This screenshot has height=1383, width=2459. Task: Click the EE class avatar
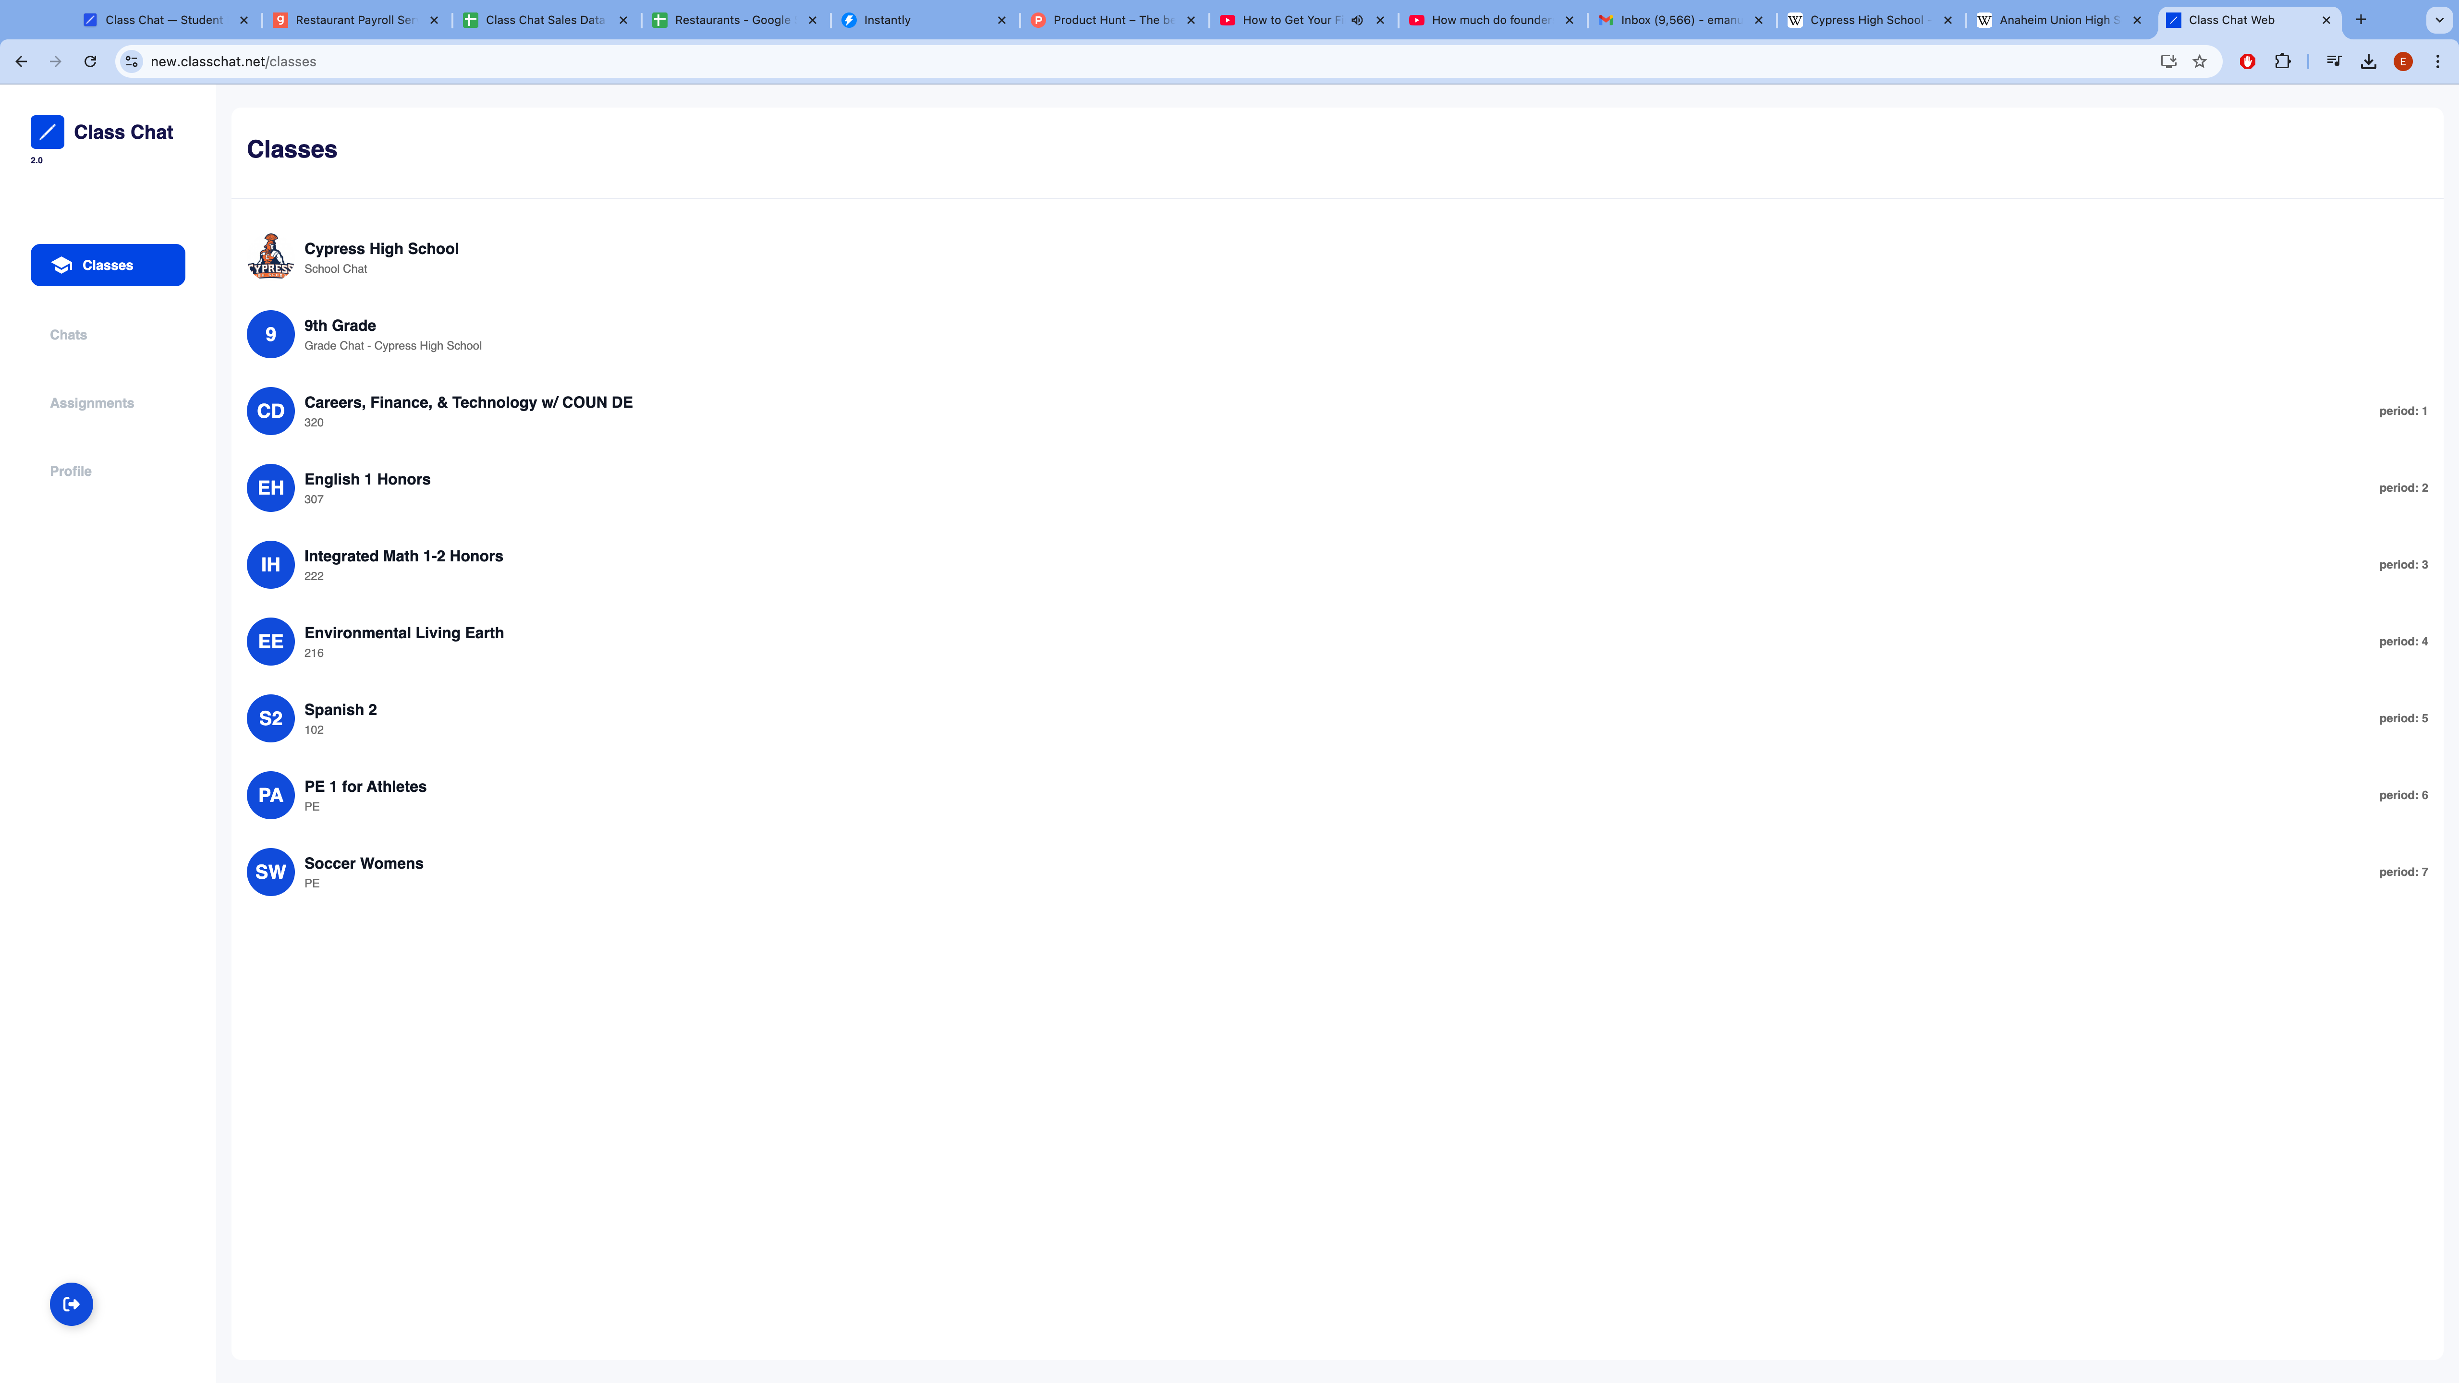pyautogui.click(x=270, y=642)
